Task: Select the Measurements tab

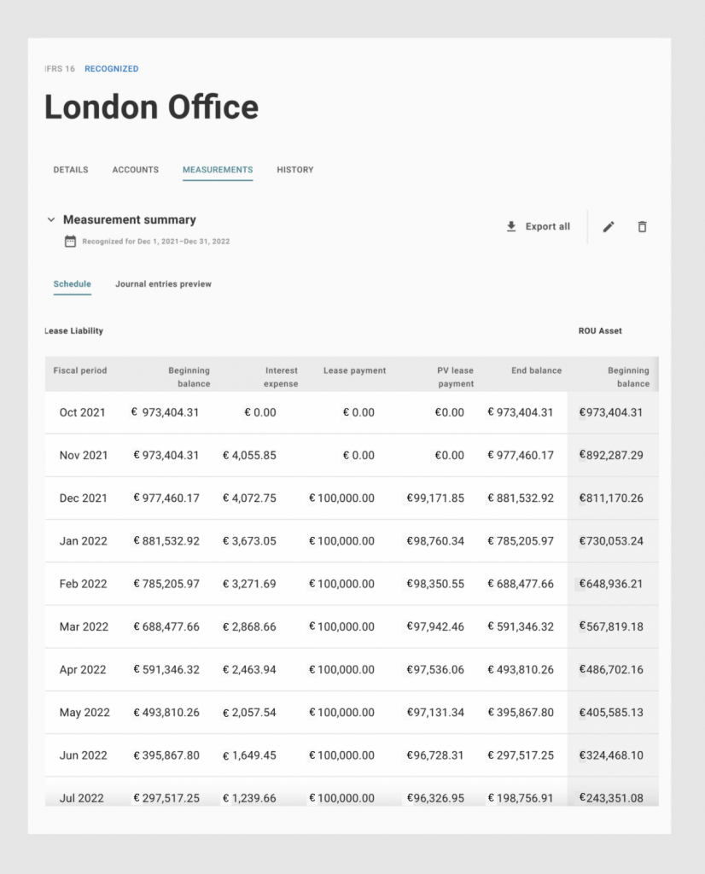Action: 218,170
